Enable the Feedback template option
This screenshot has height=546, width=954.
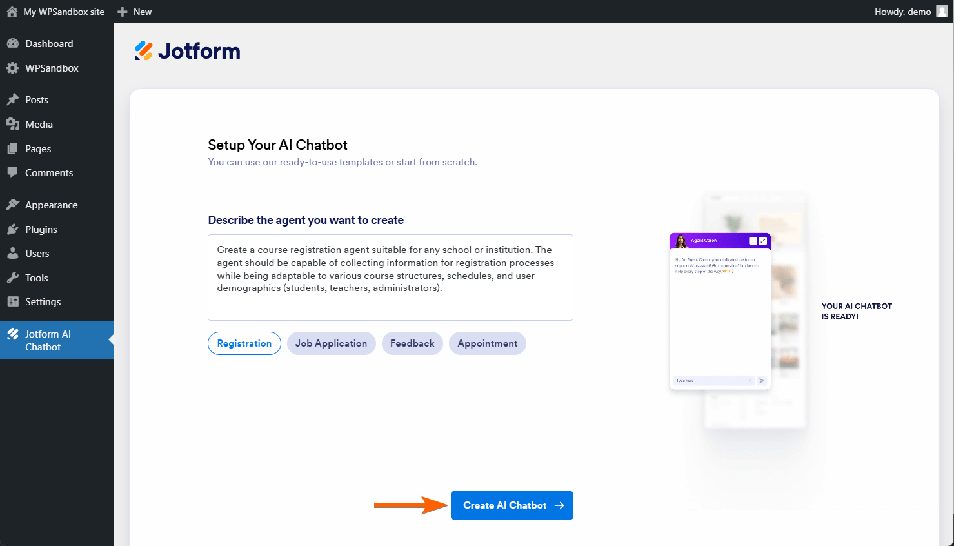(x=412, y=343)
